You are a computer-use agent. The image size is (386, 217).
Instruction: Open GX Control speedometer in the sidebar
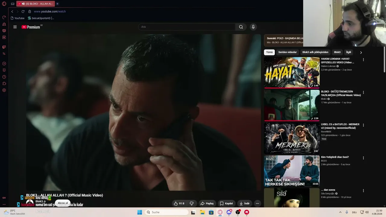click(x=4, y=17)
